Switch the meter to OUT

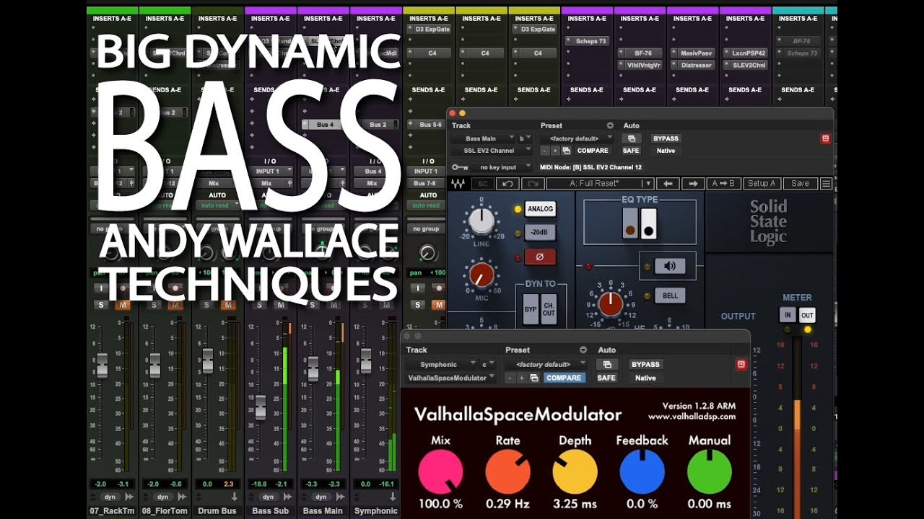(x=807, y=315)
